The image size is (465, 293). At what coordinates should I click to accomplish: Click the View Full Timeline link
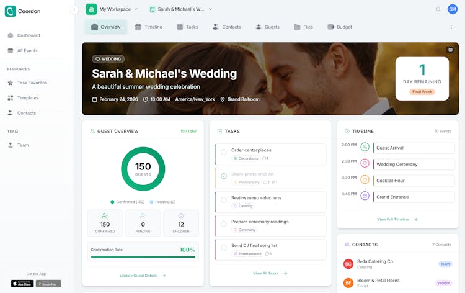[x=397, y=219]
